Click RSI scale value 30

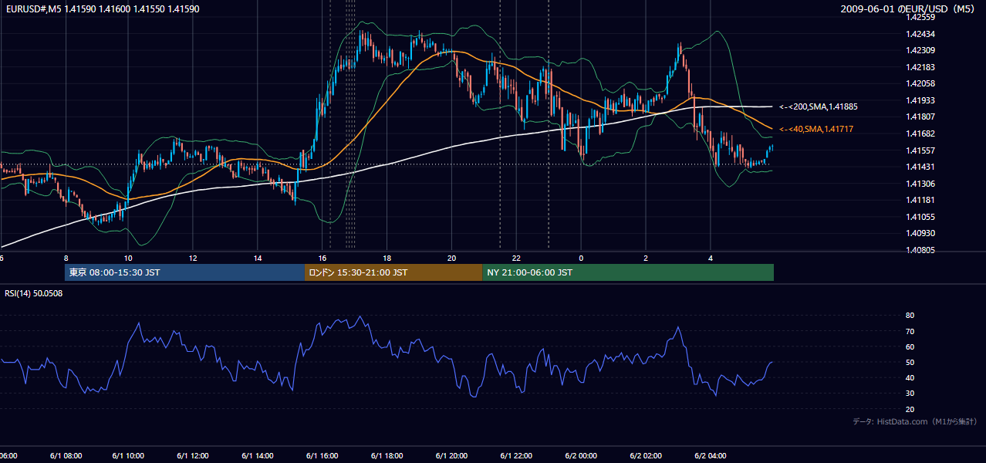coord(910,393)
